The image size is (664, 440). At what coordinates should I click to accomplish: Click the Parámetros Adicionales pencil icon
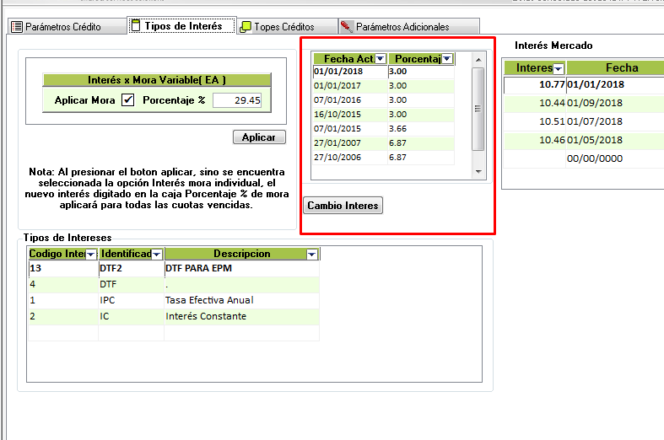346,27
